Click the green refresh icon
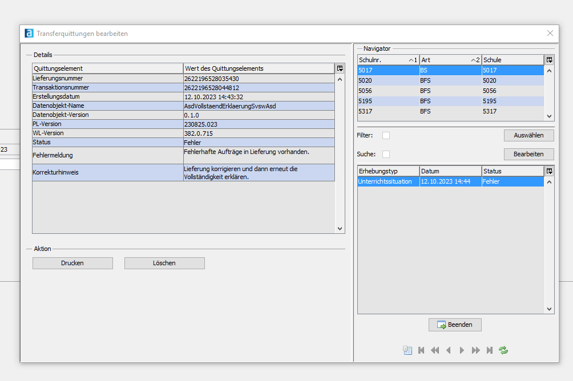Image resolution: width=573 pixels, height=381 pixels. click(503, 350)
